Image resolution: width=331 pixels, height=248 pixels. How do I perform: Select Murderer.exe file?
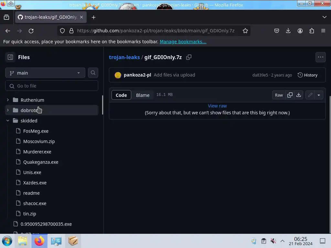coord(37,152)
